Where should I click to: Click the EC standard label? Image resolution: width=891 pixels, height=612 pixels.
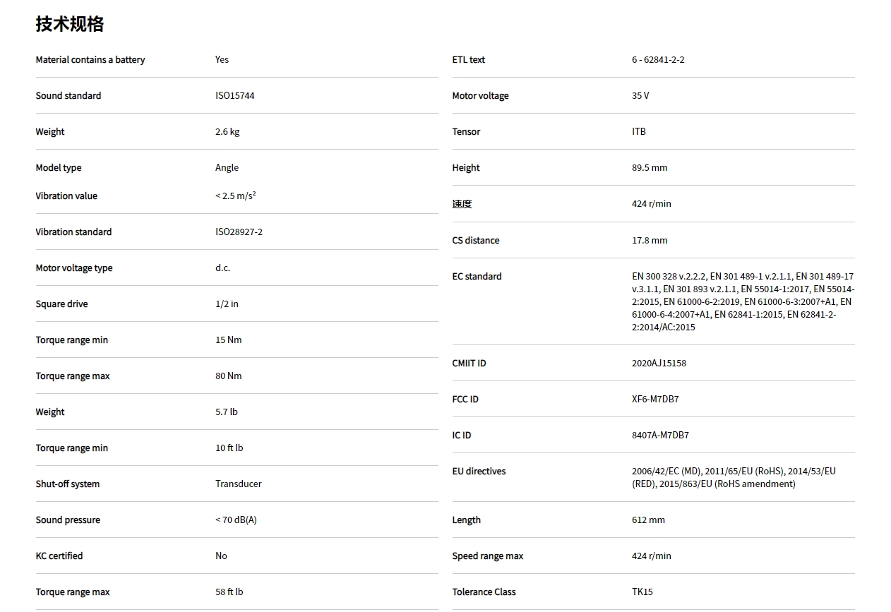[477, 277]
